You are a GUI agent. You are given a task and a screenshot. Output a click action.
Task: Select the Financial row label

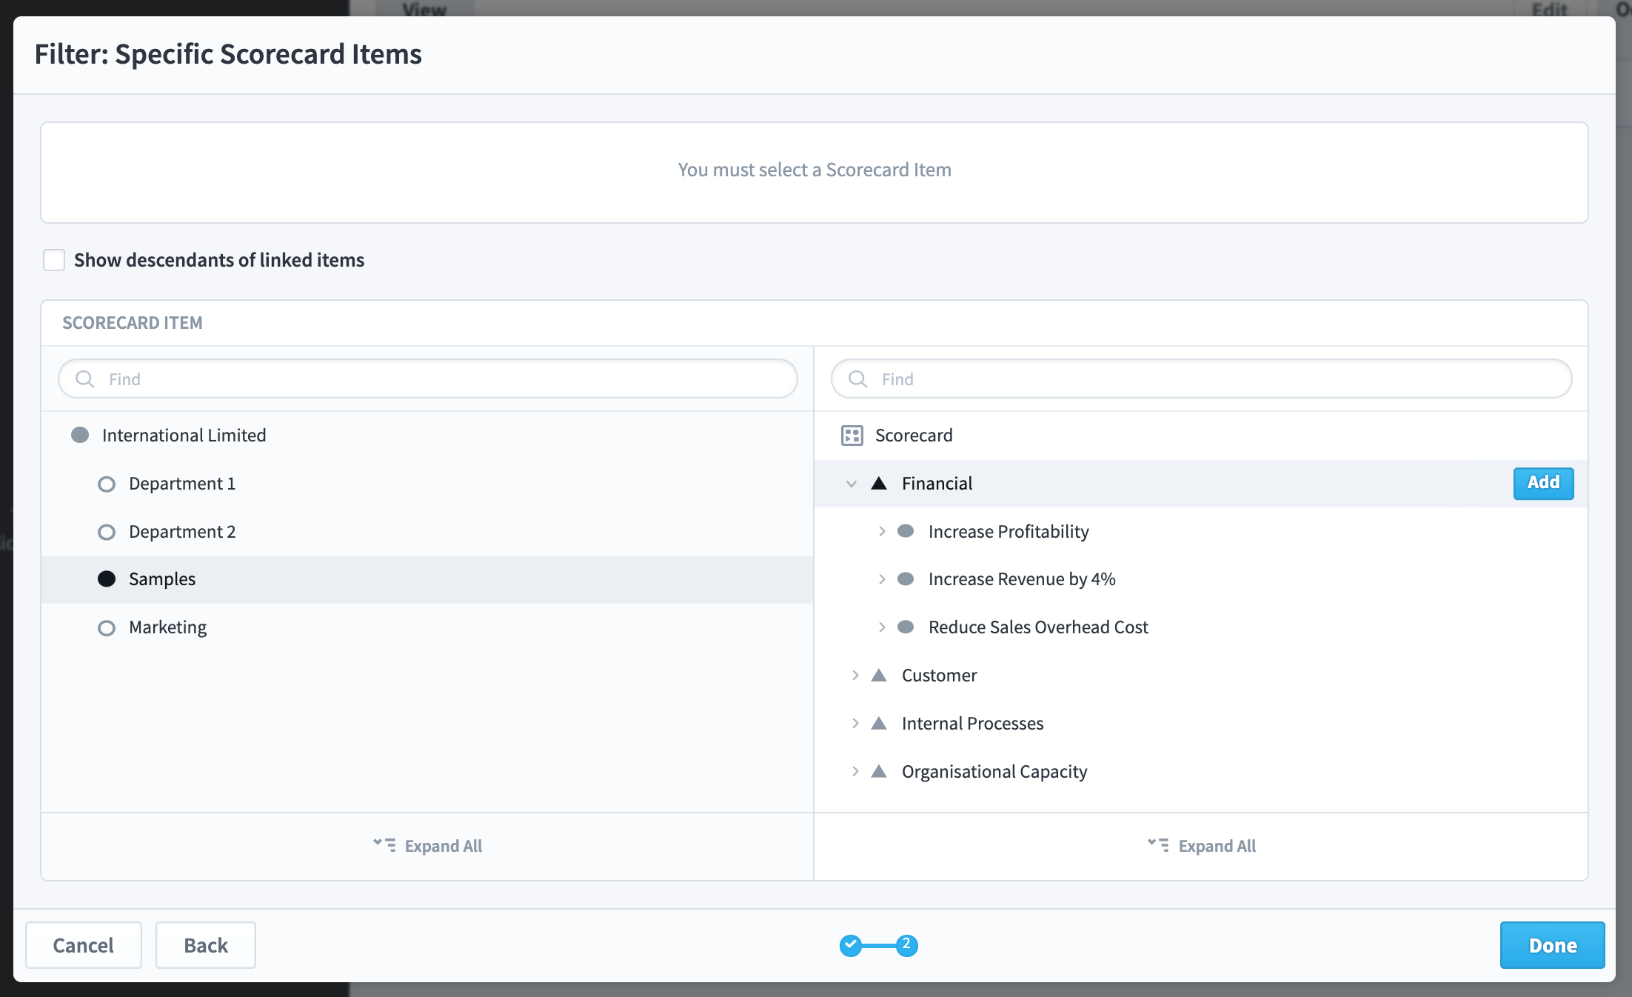pos(937,484)
